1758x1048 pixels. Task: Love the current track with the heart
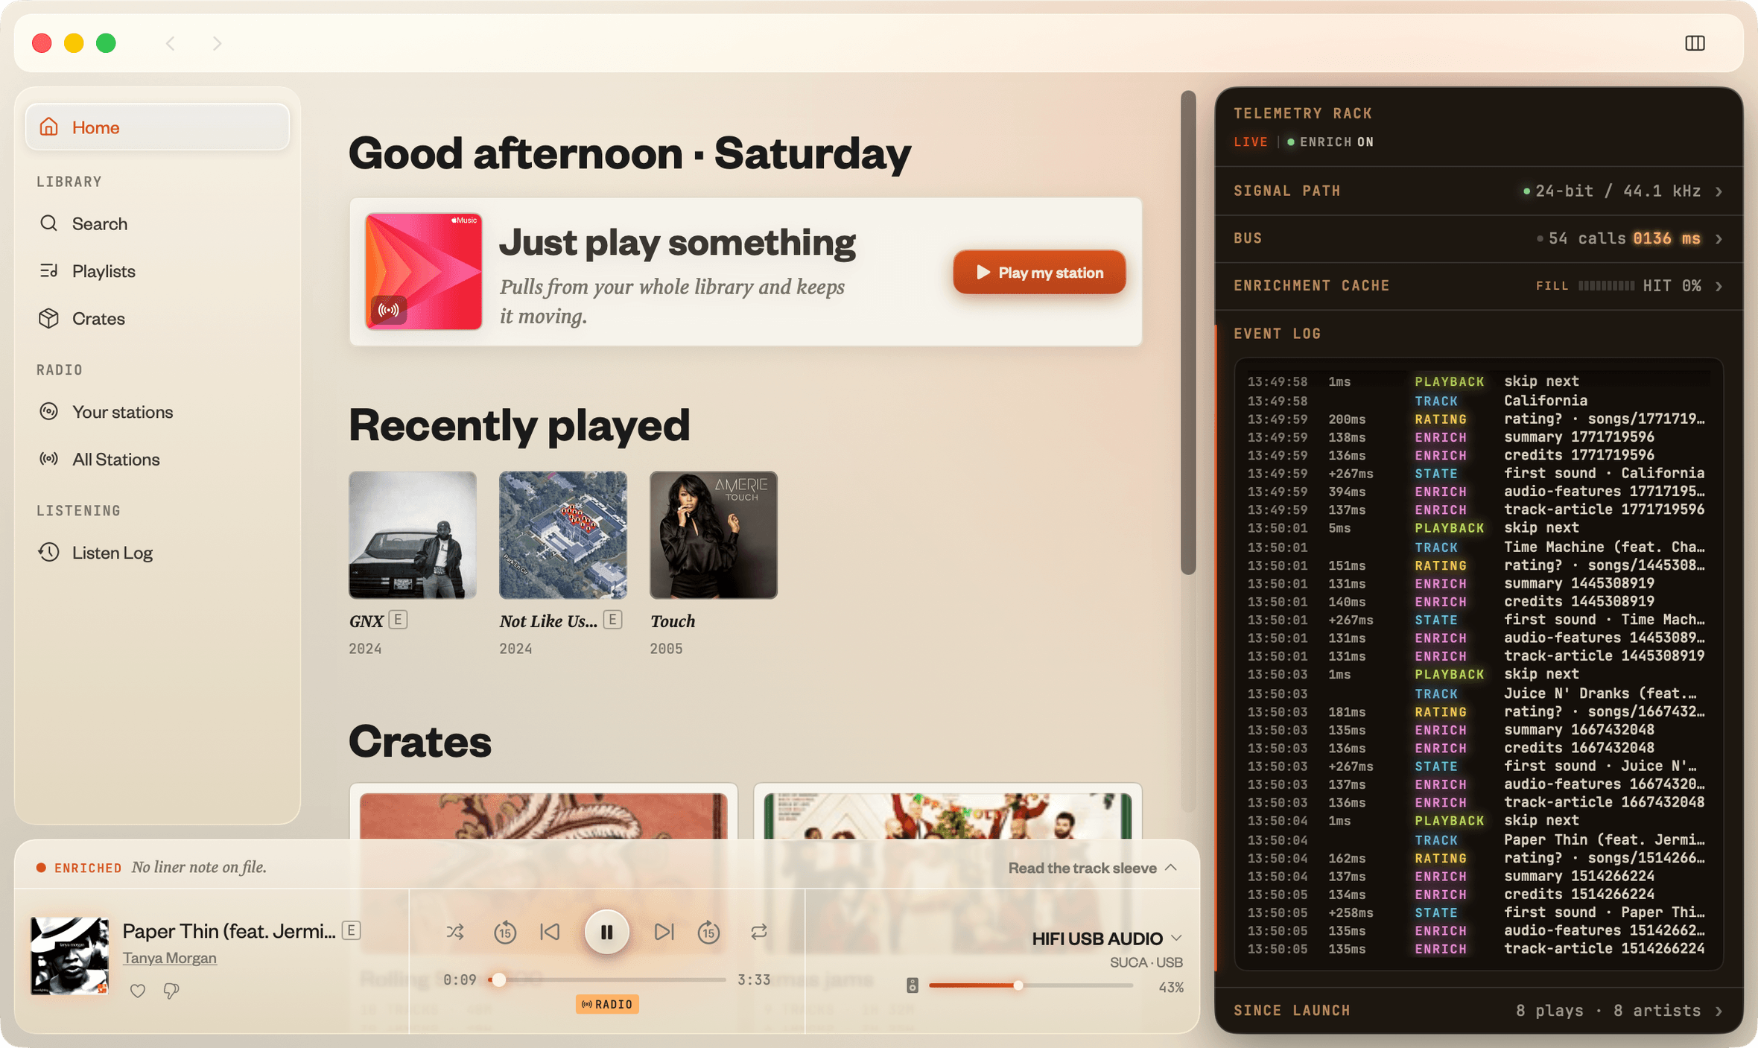(x=138, y=991)
